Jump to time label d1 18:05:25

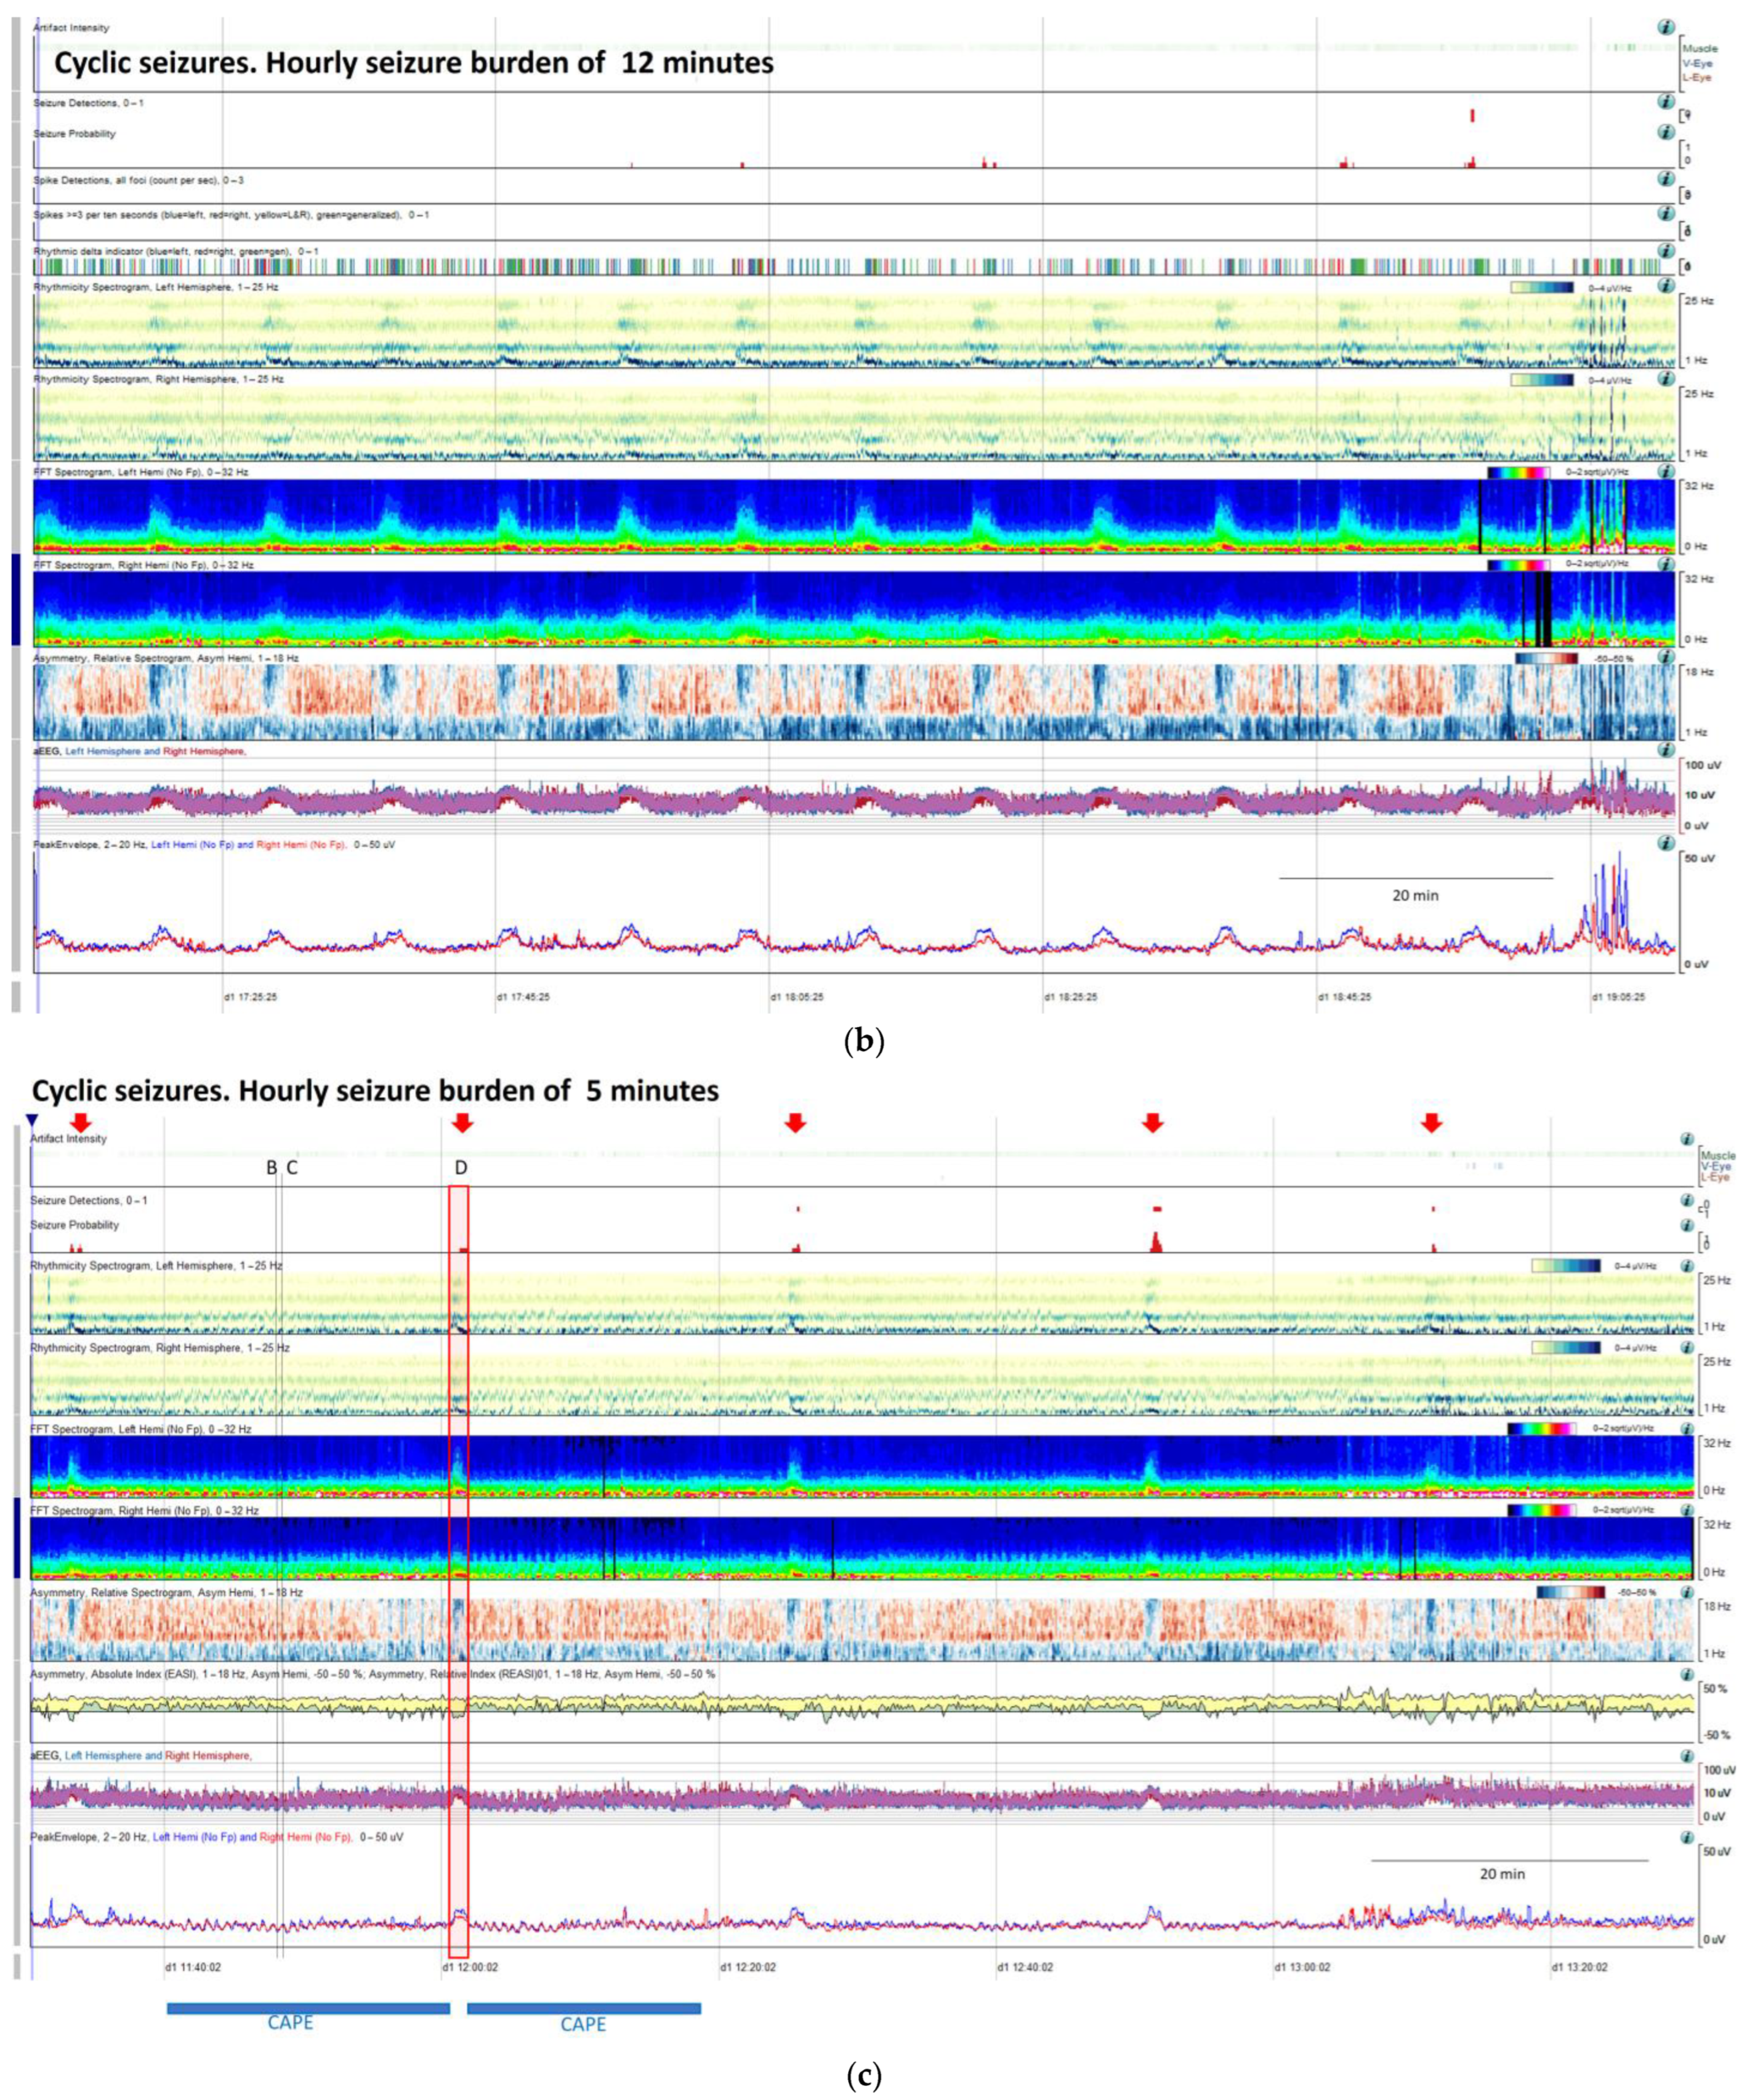coord(796,997)
